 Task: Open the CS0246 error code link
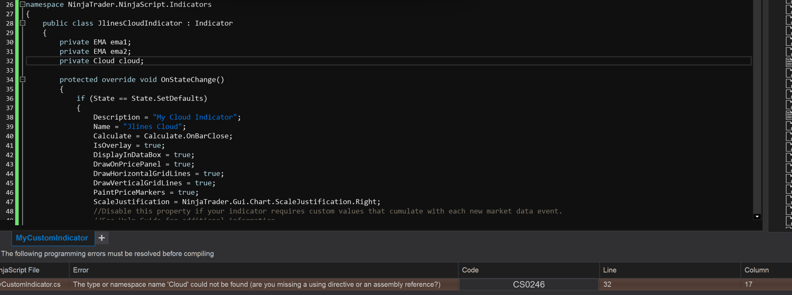[x=528, y=285]
